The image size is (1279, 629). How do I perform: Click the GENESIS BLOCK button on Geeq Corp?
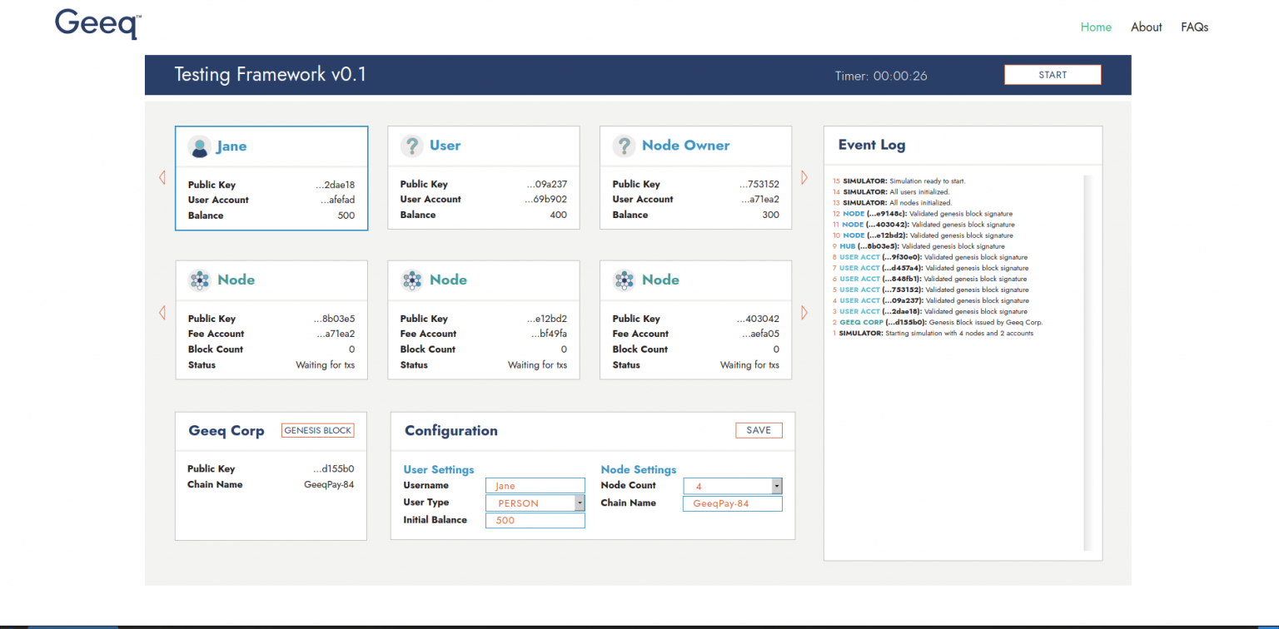pyautogui.click(x=317, y=430)
